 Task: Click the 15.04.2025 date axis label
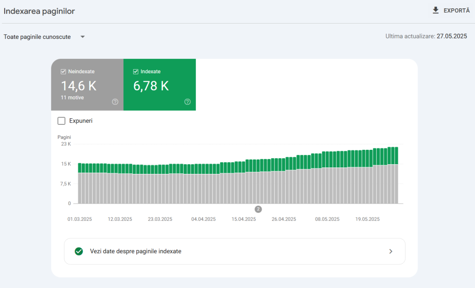pyautogui.click(x=244, y=219)
